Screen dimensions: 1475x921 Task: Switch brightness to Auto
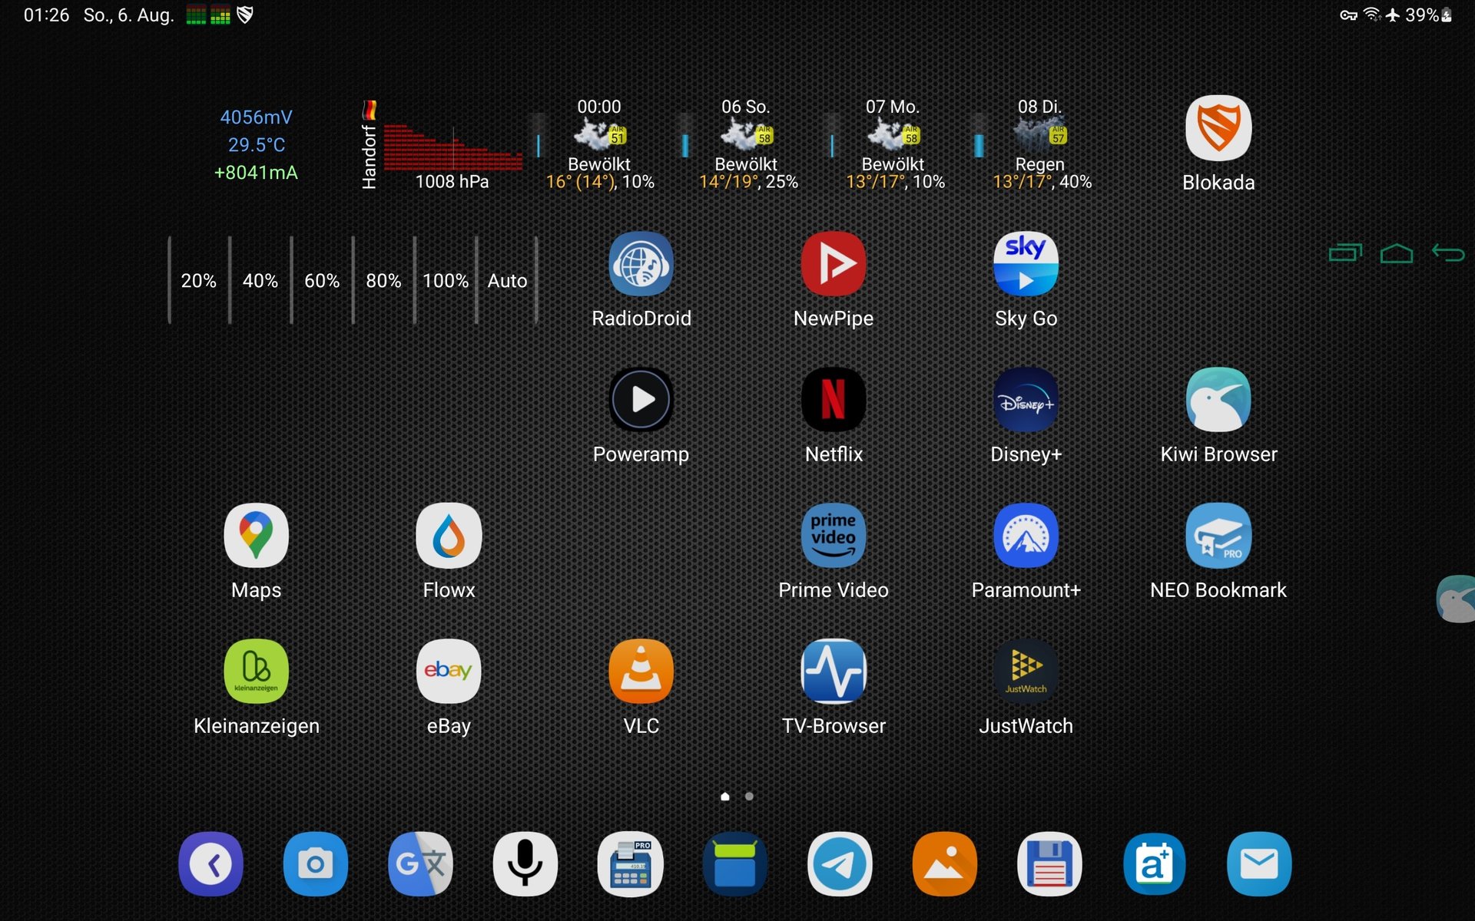click(x=507, y=281)
